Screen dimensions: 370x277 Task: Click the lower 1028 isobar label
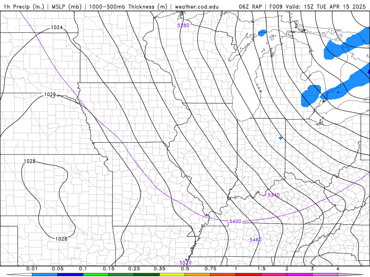pos(62,239)
